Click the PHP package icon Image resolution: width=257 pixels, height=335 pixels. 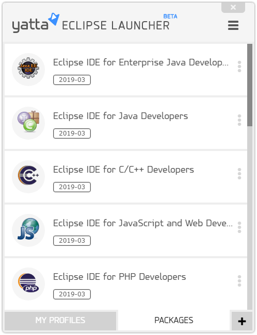tap(28, 282)
